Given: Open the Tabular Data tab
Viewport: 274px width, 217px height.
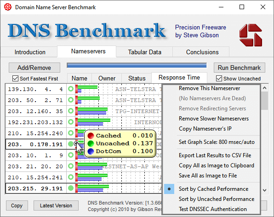Looking at the screenshot, I should click(144, 52).
